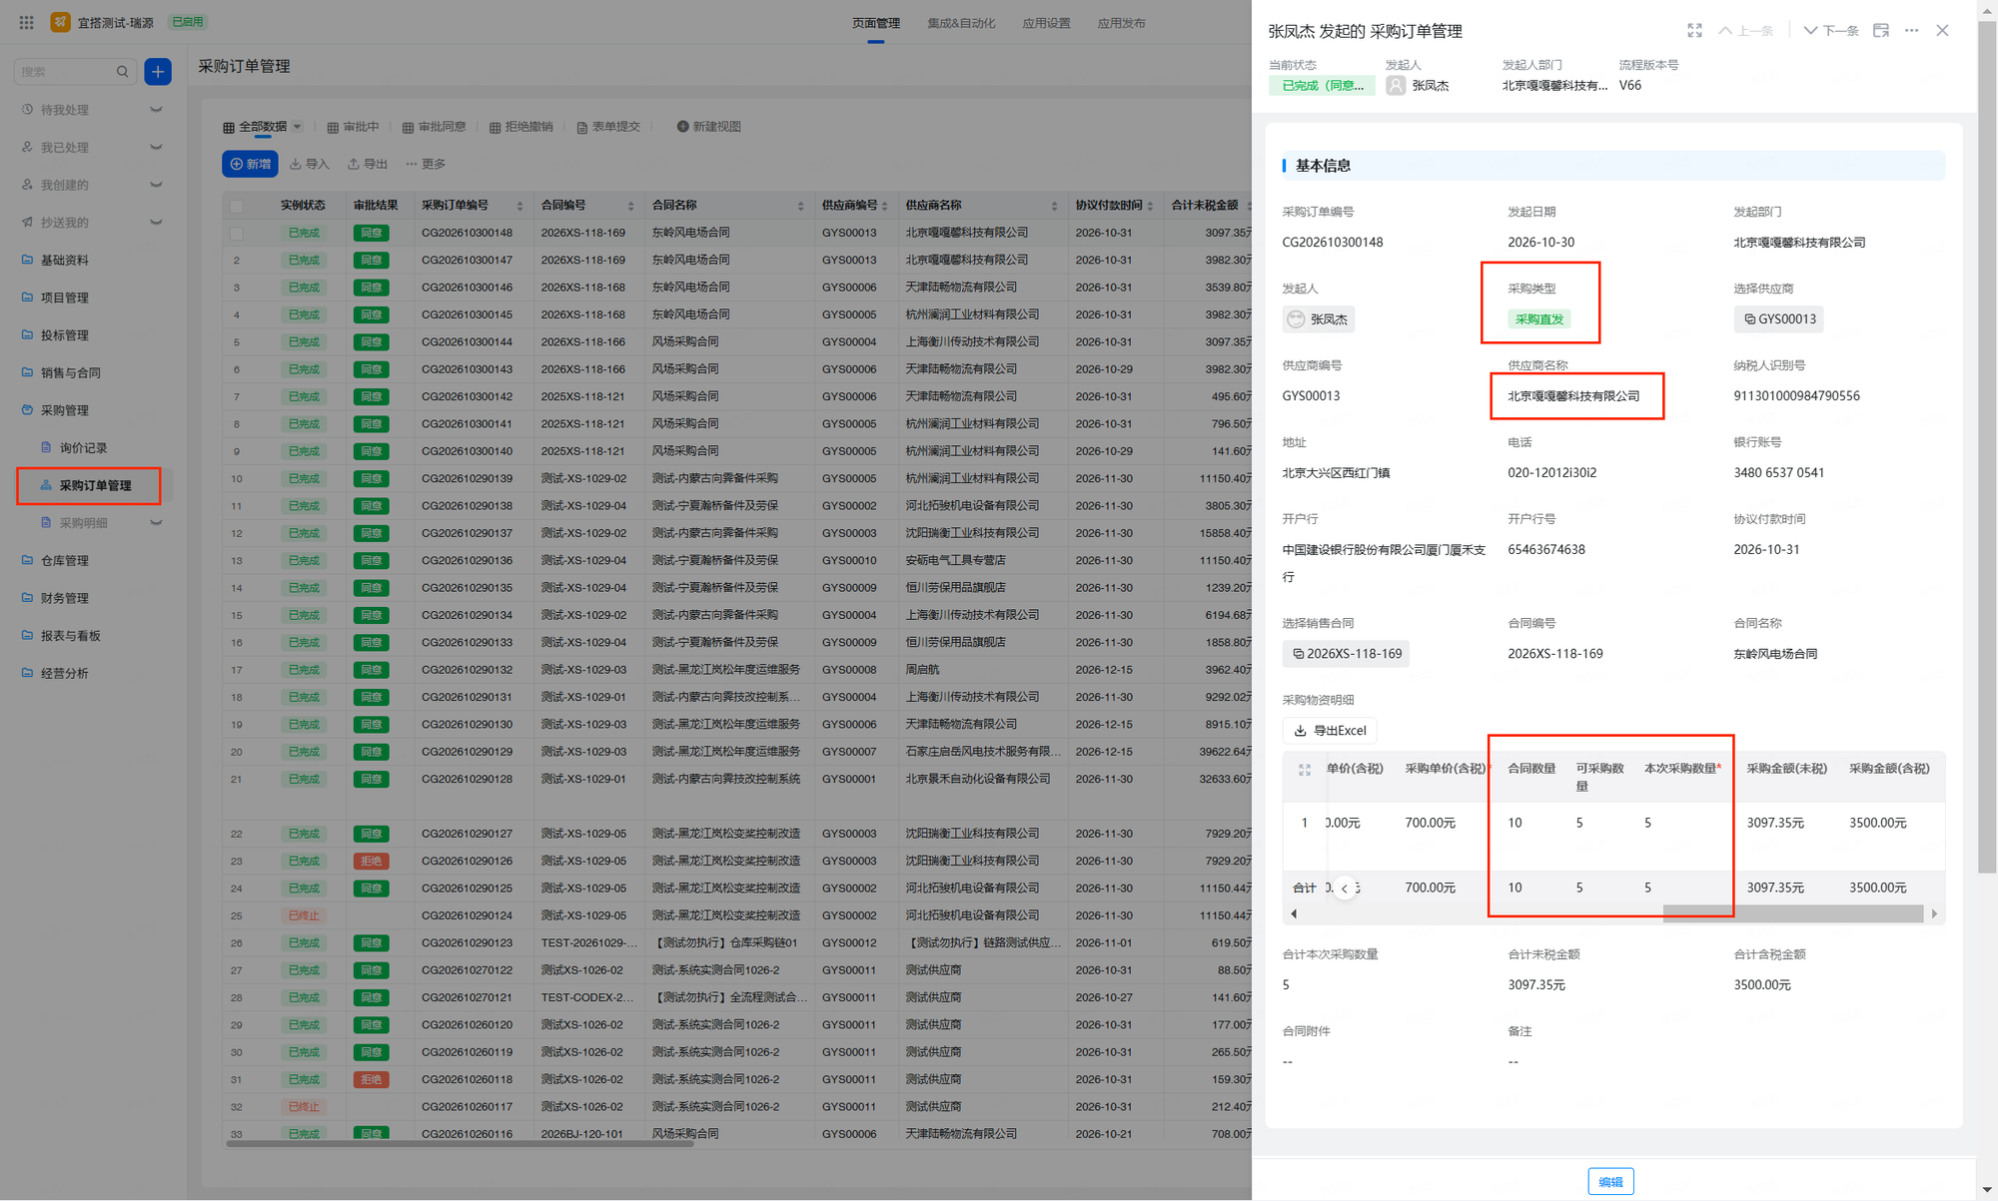Viewport: 1998px width, 1201px height.
Task: Open the 仓库管理 folder in sidebar
Action: pyautogui.click(x=64, y=561)
